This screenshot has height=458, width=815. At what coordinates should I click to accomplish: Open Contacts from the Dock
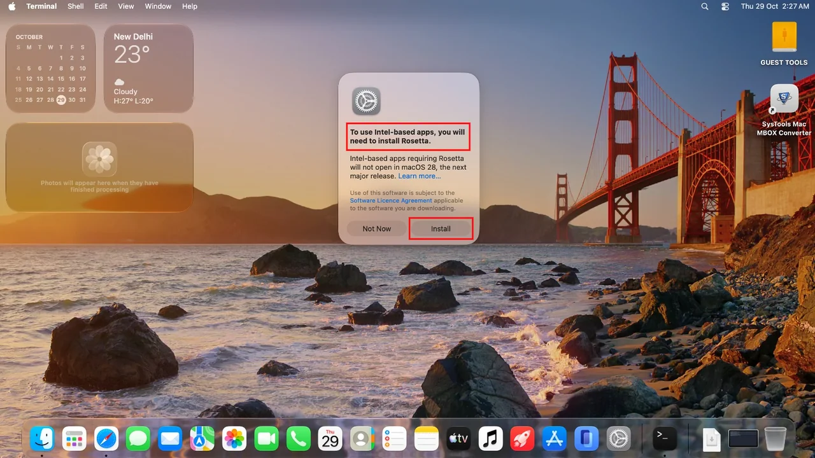tap(362, 438)
